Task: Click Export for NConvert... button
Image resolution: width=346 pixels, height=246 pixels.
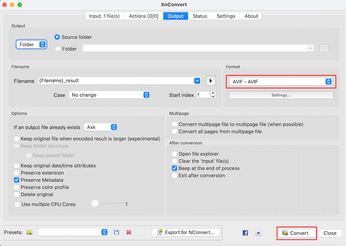Action: point(186,232)
